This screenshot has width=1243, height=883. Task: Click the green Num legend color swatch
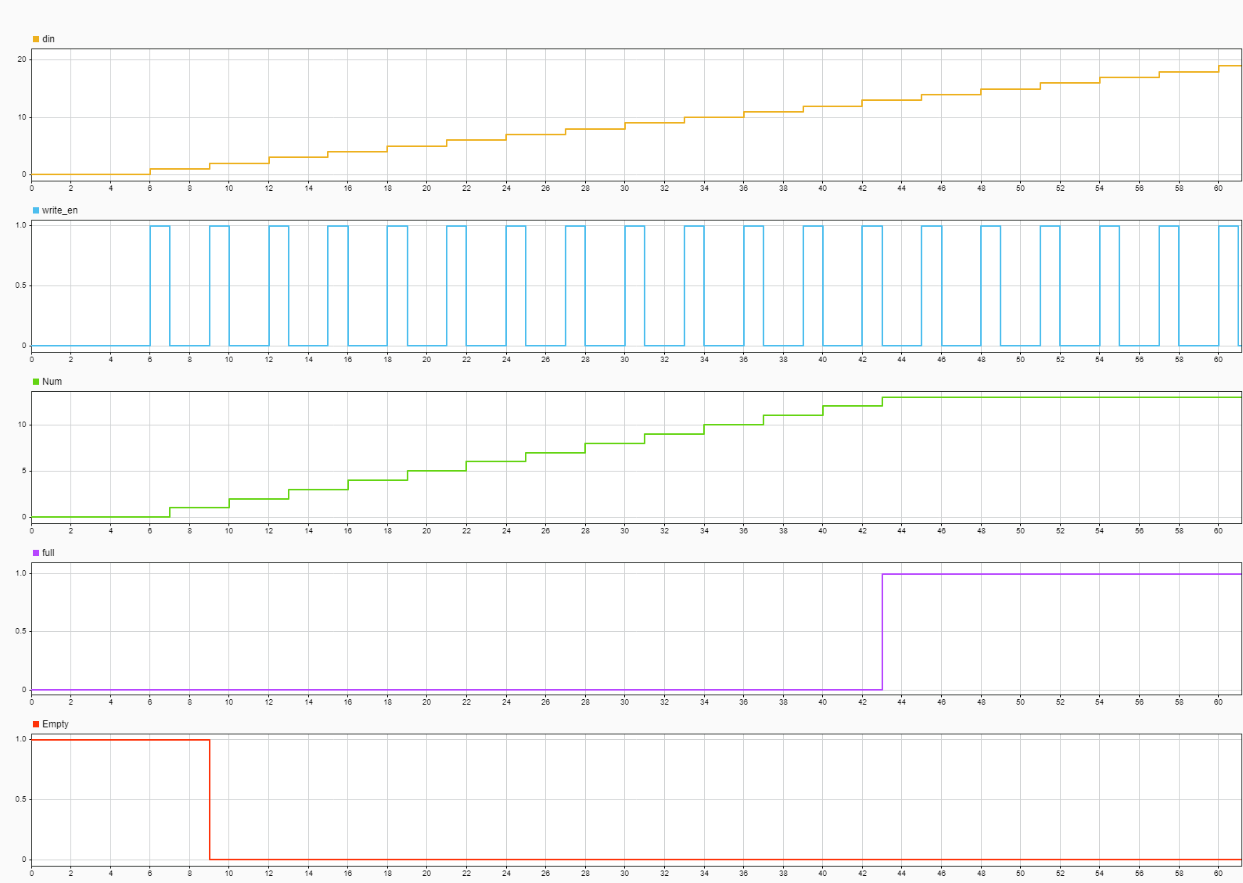click(36, 382)
